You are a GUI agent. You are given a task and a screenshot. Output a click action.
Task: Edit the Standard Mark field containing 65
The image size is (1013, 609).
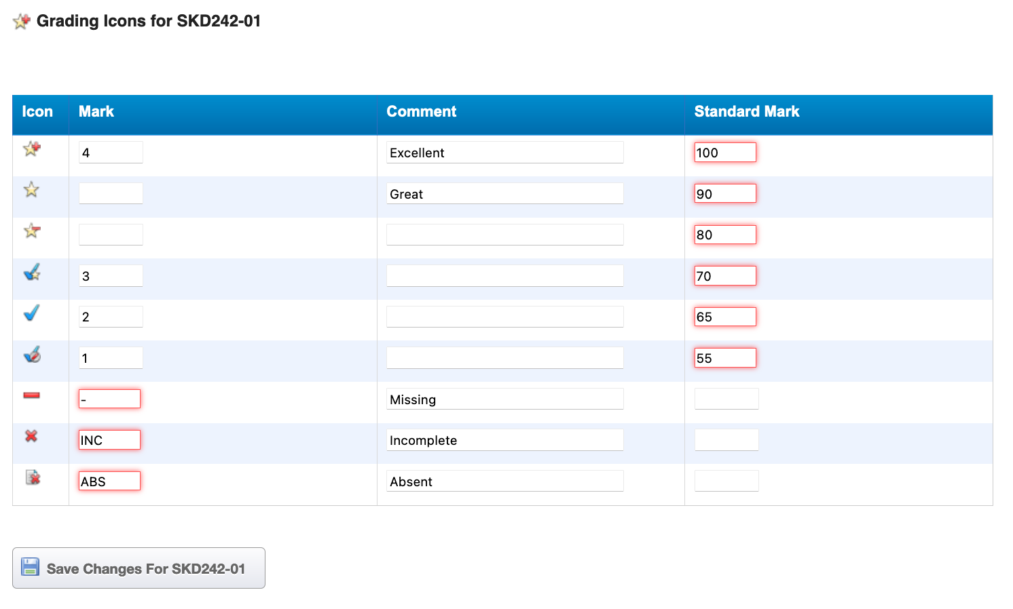point(725,317)
